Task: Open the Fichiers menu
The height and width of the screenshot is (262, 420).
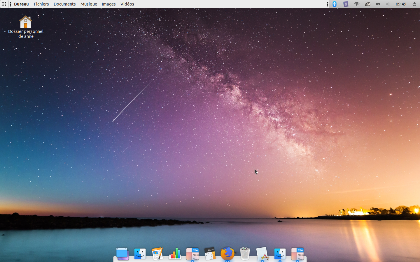Action: click(x=41, y=4)
